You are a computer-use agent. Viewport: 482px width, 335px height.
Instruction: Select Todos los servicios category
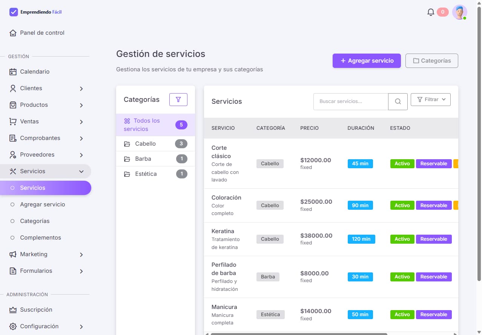pyautogui.click(x=155, y=125)
